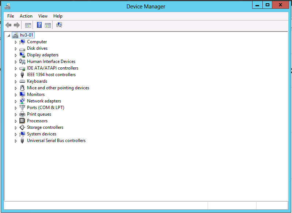Screen dimensions: 292x213
Task: Close the Device Manager window
Action: point(280,5)
